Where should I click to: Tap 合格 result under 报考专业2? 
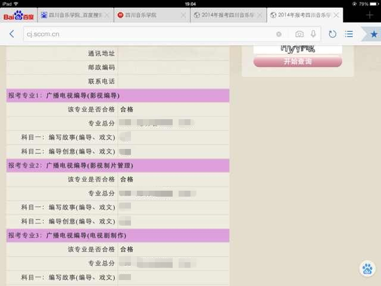click(x=127, y=179)
